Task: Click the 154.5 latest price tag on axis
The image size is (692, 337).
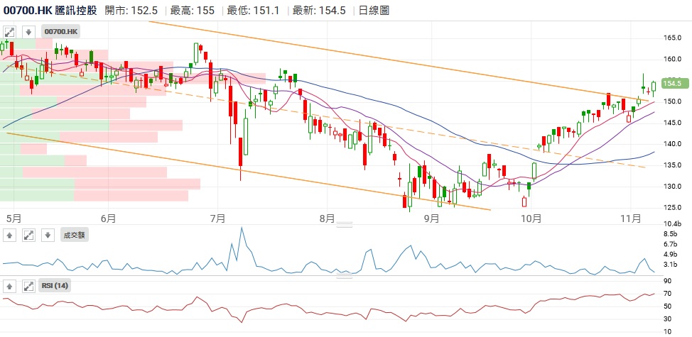Action: coord(672,84)
